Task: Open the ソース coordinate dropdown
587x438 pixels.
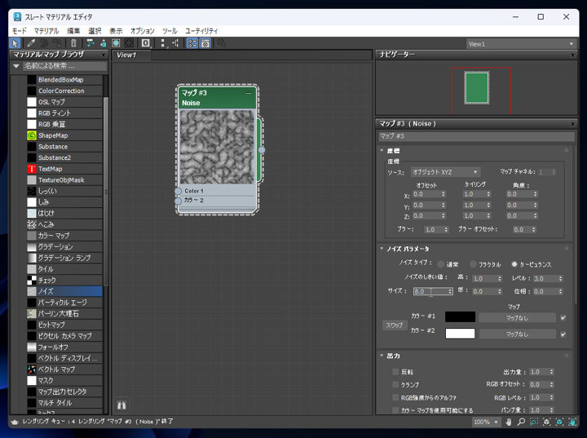Action: tap(445, 172)
